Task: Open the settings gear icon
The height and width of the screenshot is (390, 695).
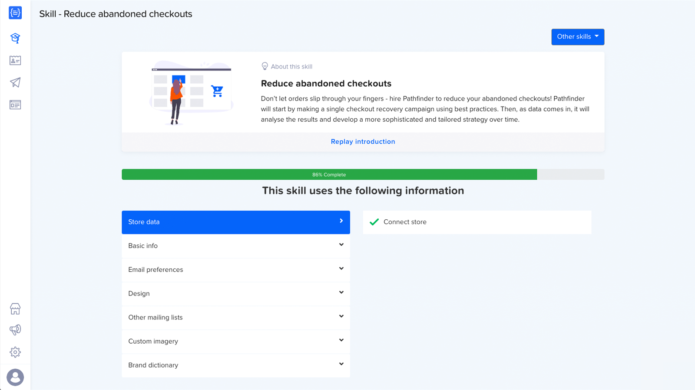Action: pos(15,352)
